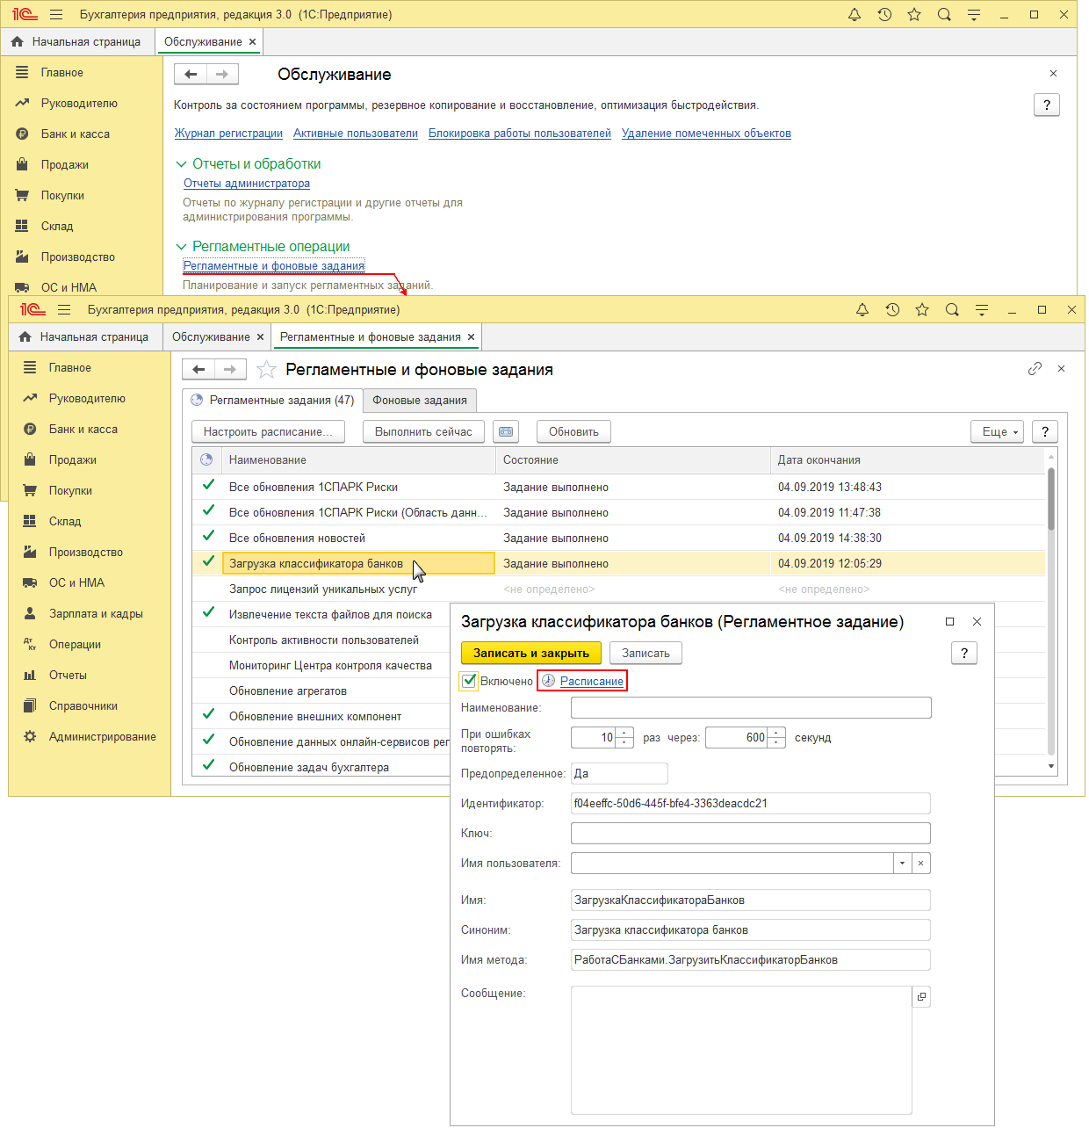The height and width of the screenshot is (1128, 1089).
Task: Toggle the Включено checkbox
Action: [x=470, y=681]
